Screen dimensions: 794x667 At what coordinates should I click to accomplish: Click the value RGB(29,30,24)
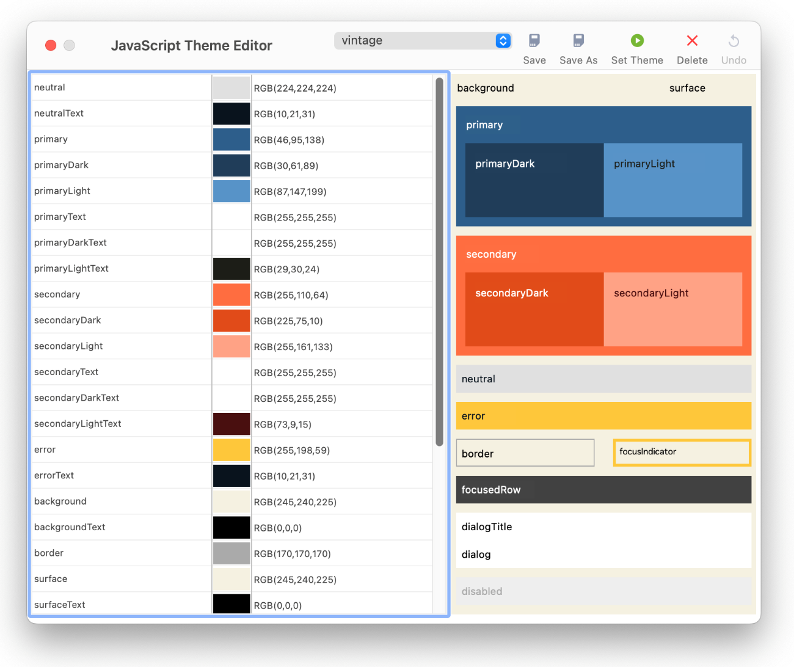tap(286, 269)
